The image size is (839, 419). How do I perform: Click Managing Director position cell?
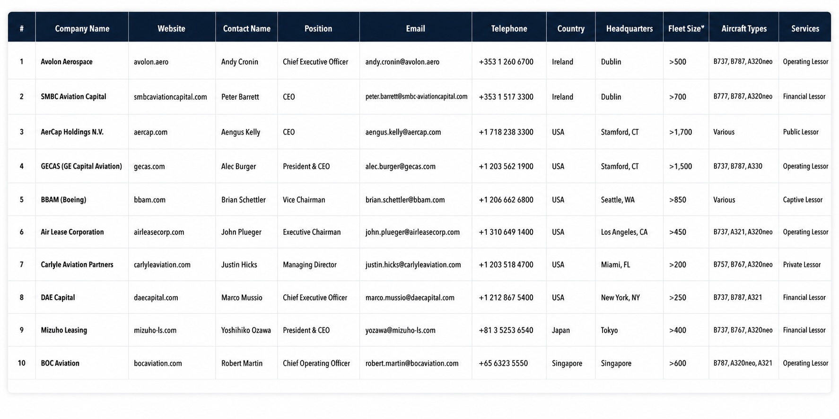310,265
